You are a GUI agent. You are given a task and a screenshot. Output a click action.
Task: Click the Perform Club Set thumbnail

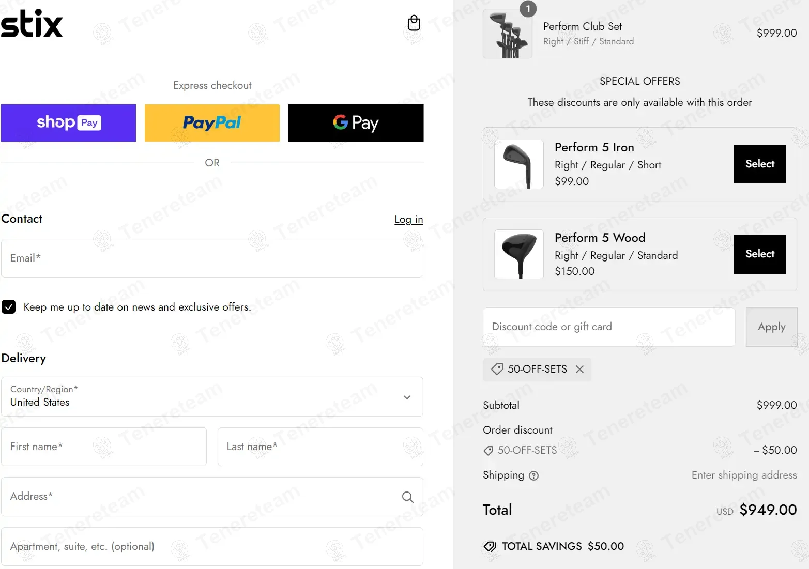[x=507, y=34]
